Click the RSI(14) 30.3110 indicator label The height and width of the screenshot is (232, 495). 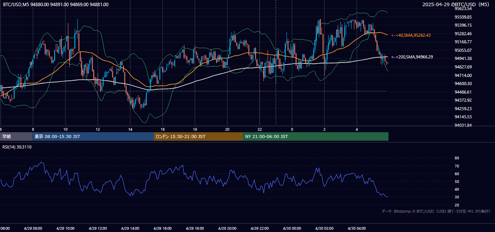click(x=17, y=147)
